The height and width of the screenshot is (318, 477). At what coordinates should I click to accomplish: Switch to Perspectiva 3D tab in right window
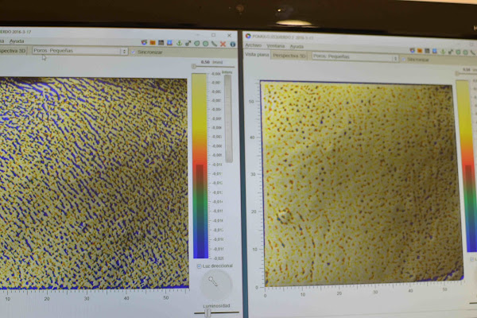click(x=289, y=56)
